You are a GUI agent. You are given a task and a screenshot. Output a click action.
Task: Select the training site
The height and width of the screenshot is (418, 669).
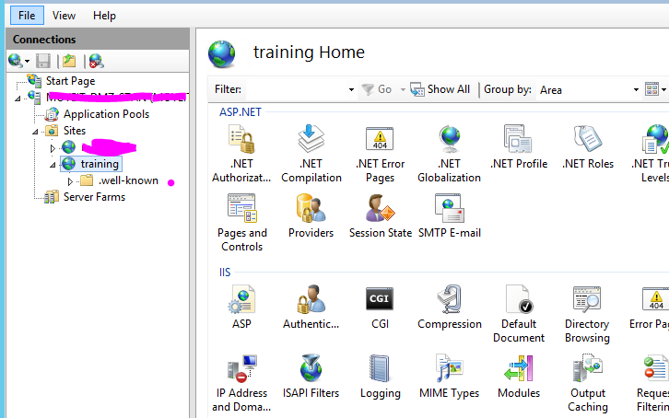click(x=100, y=164)
